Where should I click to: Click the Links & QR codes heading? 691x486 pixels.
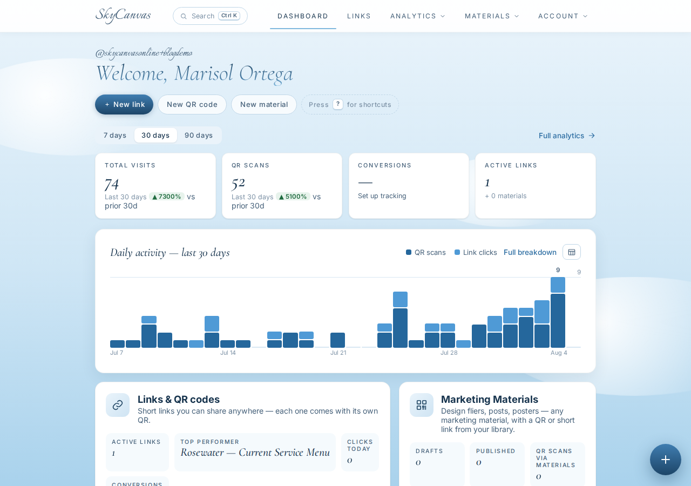click(179, 400)
